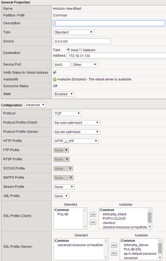The height and width of the screenshot is (261, 166).
Task: Select PULAB-SSL in available server profiles
Action: click(x=132, y=249)
